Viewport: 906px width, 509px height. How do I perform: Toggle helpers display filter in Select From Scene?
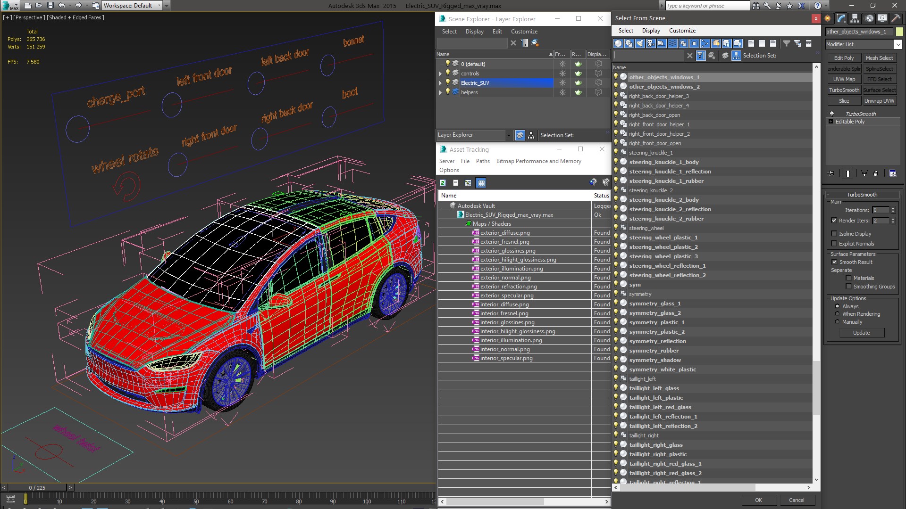pyautogui.click(x=662, y=43)
